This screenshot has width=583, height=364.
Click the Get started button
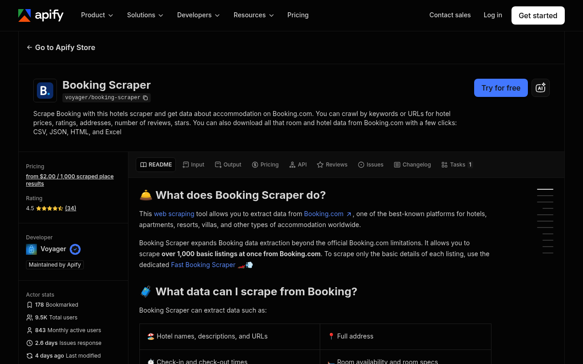pos(538,15)
